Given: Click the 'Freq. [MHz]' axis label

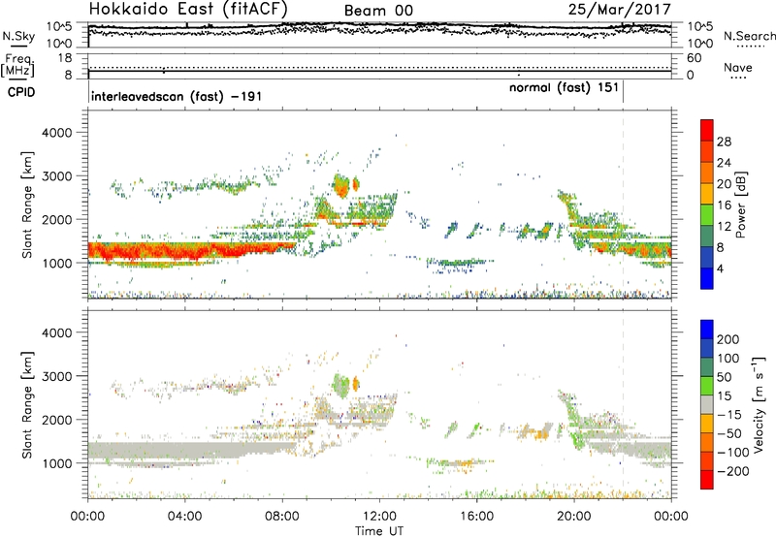Looking at the screenshot, I should (x=17, y=65).
